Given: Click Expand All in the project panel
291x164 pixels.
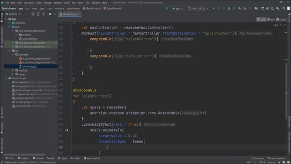Looking at the screenshot, I should [38, 14].
